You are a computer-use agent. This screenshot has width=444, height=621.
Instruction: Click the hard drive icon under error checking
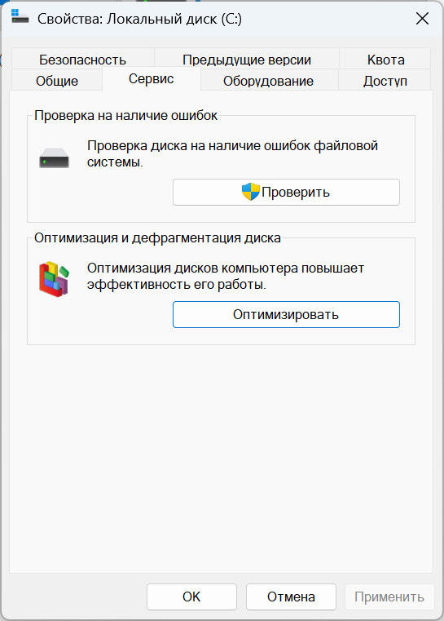(54, 158)
